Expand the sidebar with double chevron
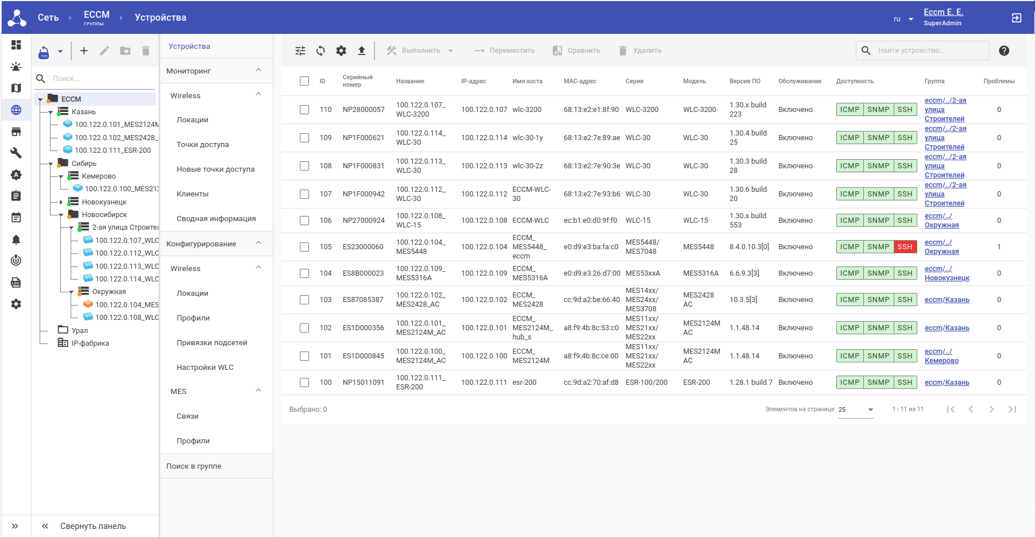 (x=15, y=526)
